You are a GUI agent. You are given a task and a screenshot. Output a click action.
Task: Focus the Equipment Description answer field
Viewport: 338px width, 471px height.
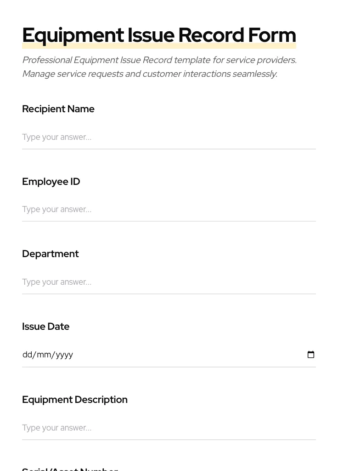click(169, 428)
